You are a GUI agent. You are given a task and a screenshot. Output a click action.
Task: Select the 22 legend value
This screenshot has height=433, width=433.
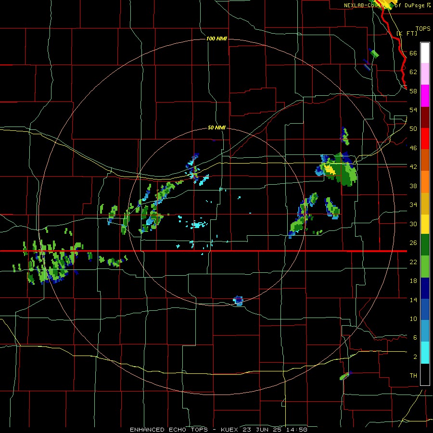(413, 262)
